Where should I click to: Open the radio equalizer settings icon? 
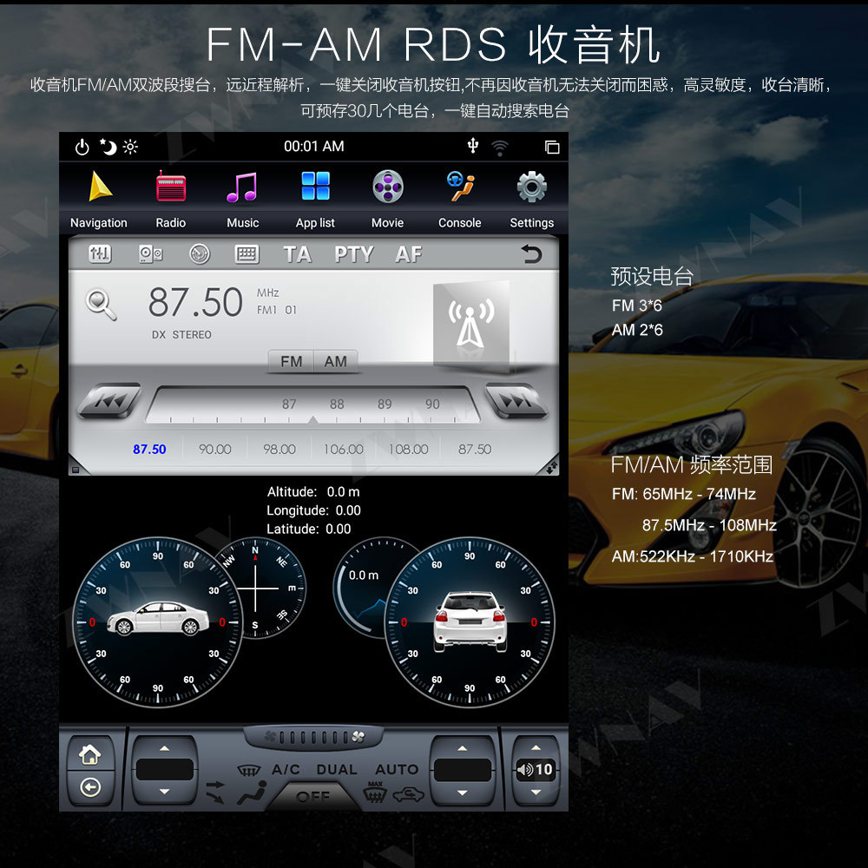100,254
